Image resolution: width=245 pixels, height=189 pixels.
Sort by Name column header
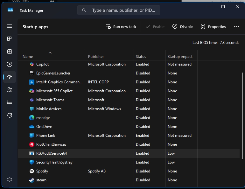pyautogui.click(x=28, y=57)
